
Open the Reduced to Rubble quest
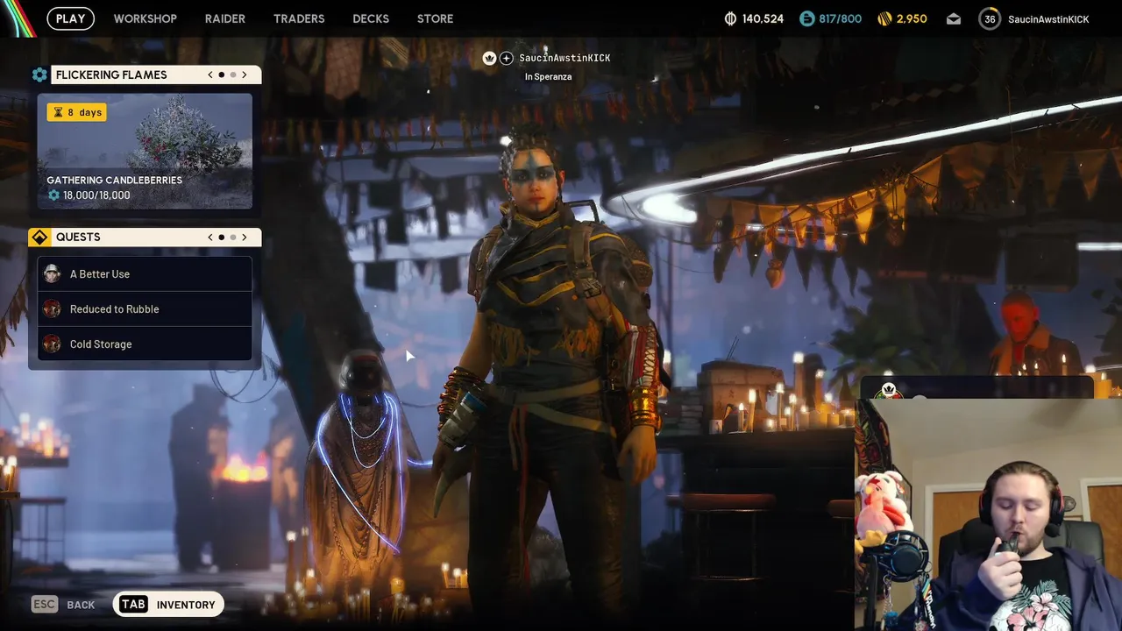(145, 308)
